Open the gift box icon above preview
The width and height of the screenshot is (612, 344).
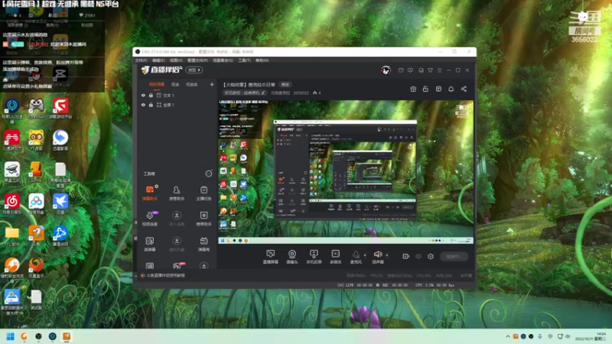(413, 89)
